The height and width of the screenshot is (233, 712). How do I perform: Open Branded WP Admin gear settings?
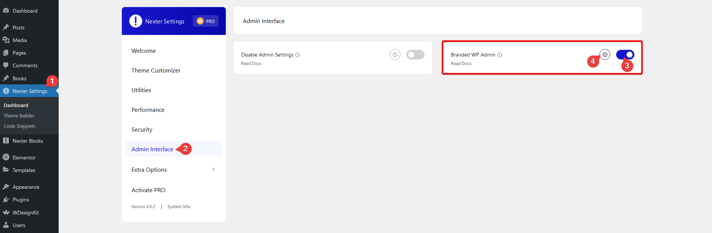605,55
